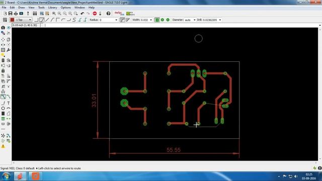The width and height of the screenshot is (322, 181).
Task: Select the Lock padlock tool
Action: (x=3, y=70)
